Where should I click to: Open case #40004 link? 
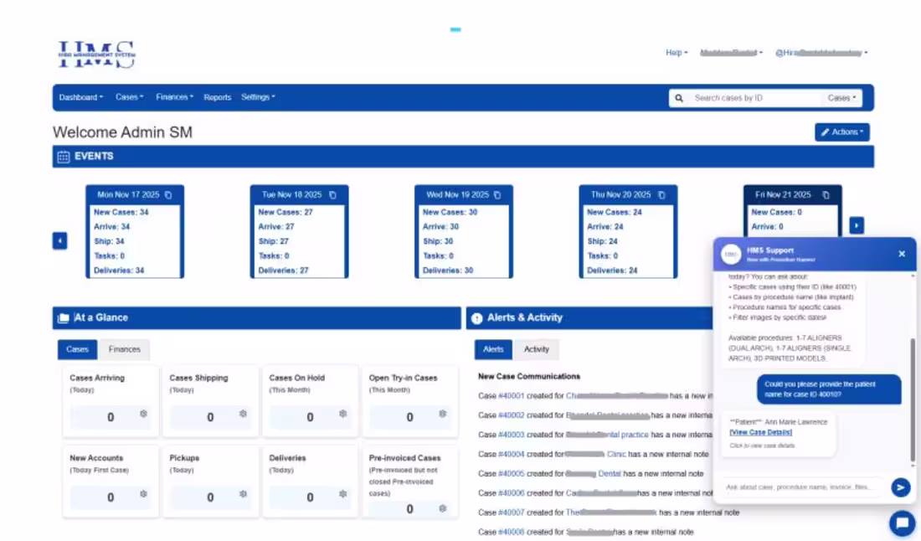[x=511, y=454]
